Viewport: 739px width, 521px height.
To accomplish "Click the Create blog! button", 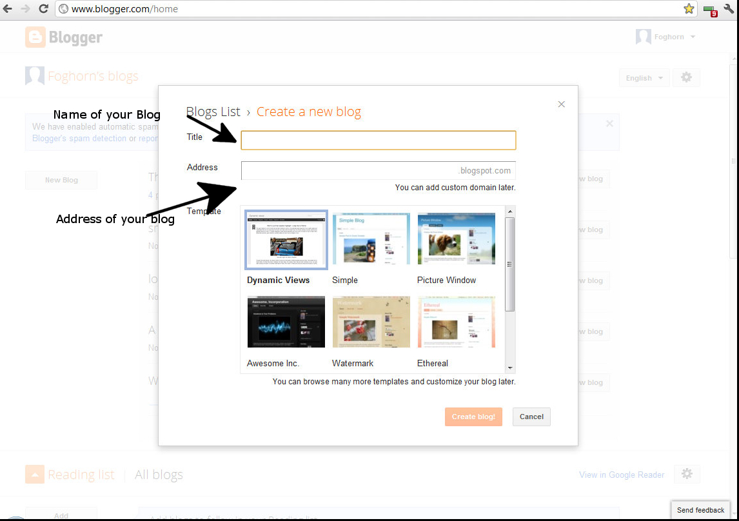I will [x=473, y=417].
